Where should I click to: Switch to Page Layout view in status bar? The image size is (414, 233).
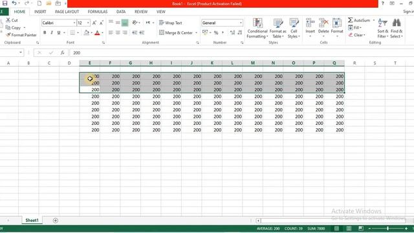tap(349, 228)
